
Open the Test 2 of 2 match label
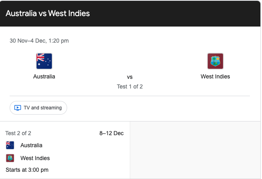pyautogui.click(x=18, y=133)
